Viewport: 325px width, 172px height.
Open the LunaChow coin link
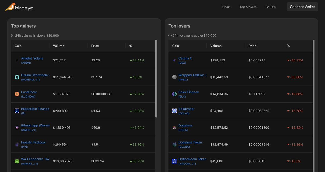[29, 92]
